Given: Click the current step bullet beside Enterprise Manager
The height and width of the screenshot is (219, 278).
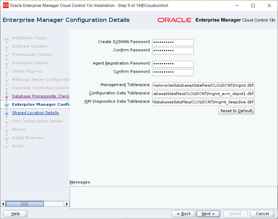Looking at the screenshot, I should click(x=7, y=105).
